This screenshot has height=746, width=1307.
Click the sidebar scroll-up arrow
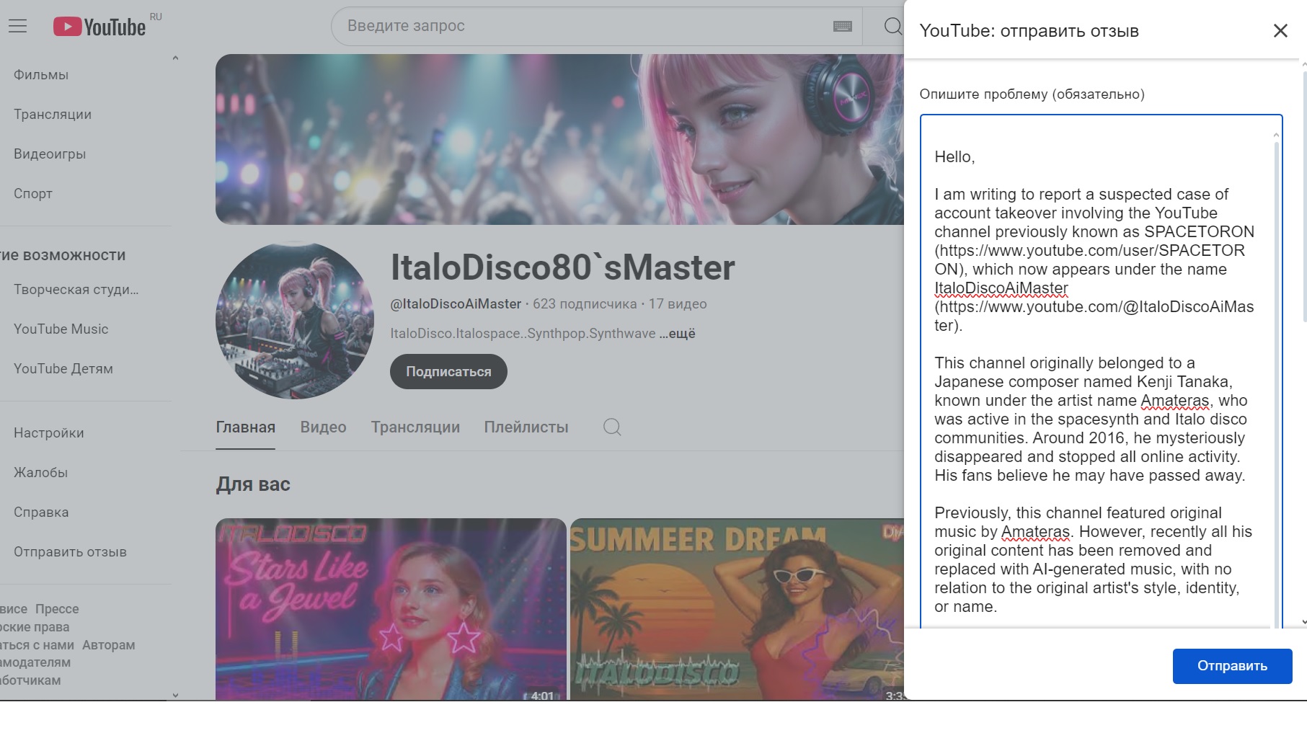175,58
